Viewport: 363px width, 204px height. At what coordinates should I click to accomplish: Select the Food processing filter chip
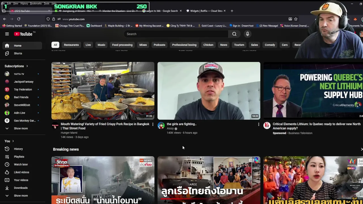[122, 45]
